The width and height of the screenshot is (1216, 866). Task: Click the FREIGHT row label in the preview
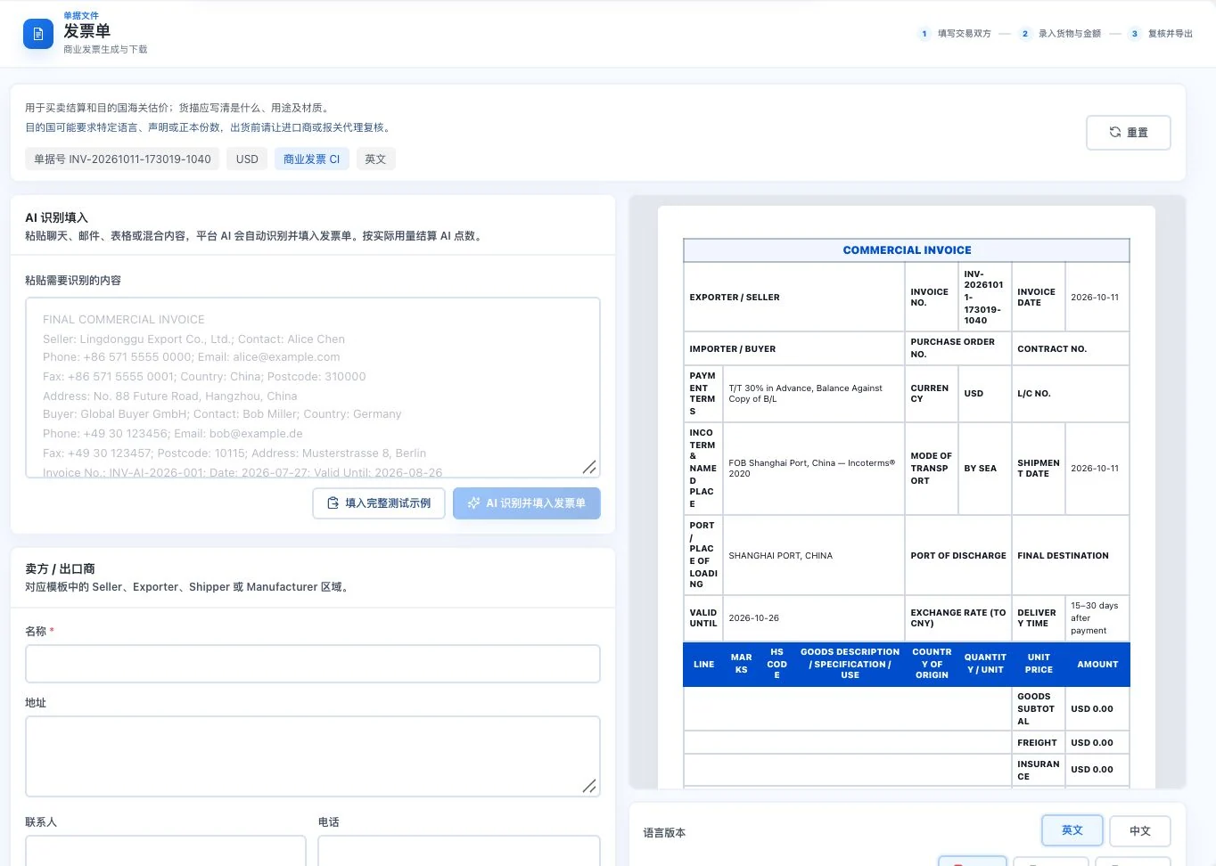click(x=1037, y=743)
